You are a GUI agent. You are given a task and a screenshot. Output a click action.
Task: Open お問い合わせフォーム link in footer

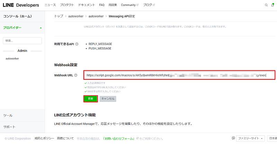click(119, 138)
